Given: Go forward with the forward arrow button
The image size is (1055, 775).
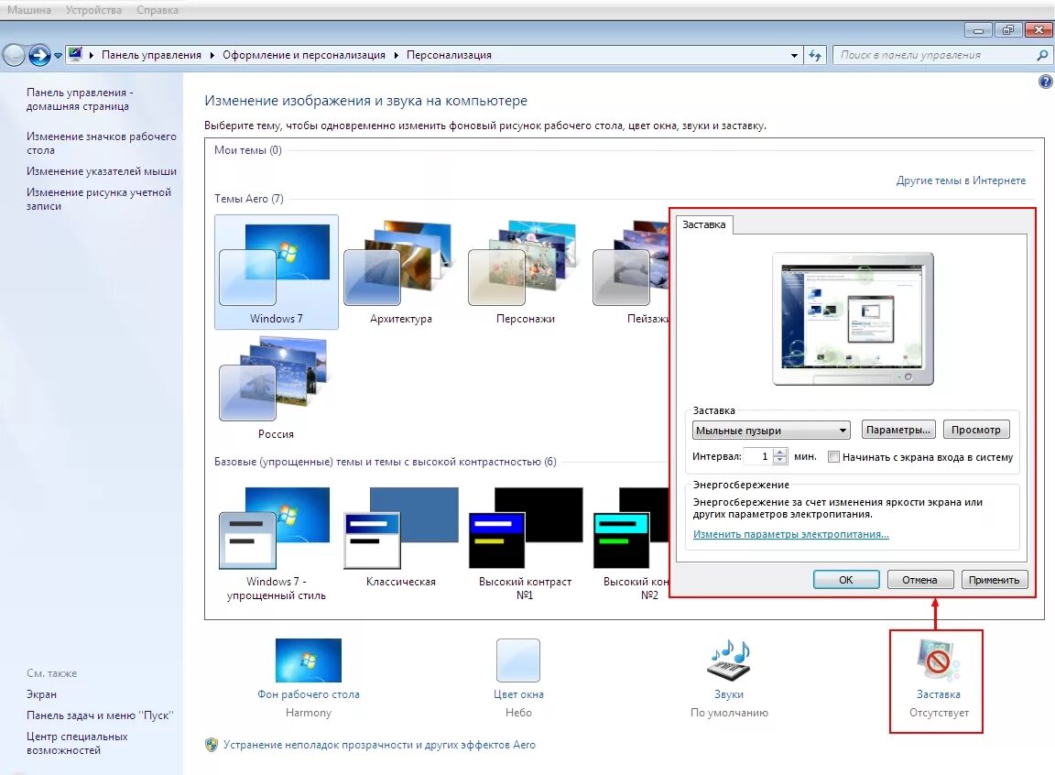Looking at the screenshot, I should tap(39, 55).
